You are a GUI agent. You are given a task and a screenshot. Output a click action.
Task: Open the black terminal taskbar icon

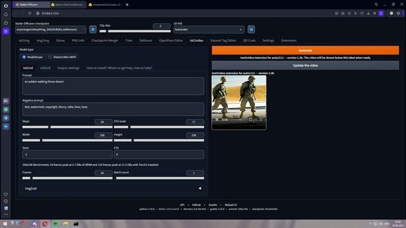(76, 224)
